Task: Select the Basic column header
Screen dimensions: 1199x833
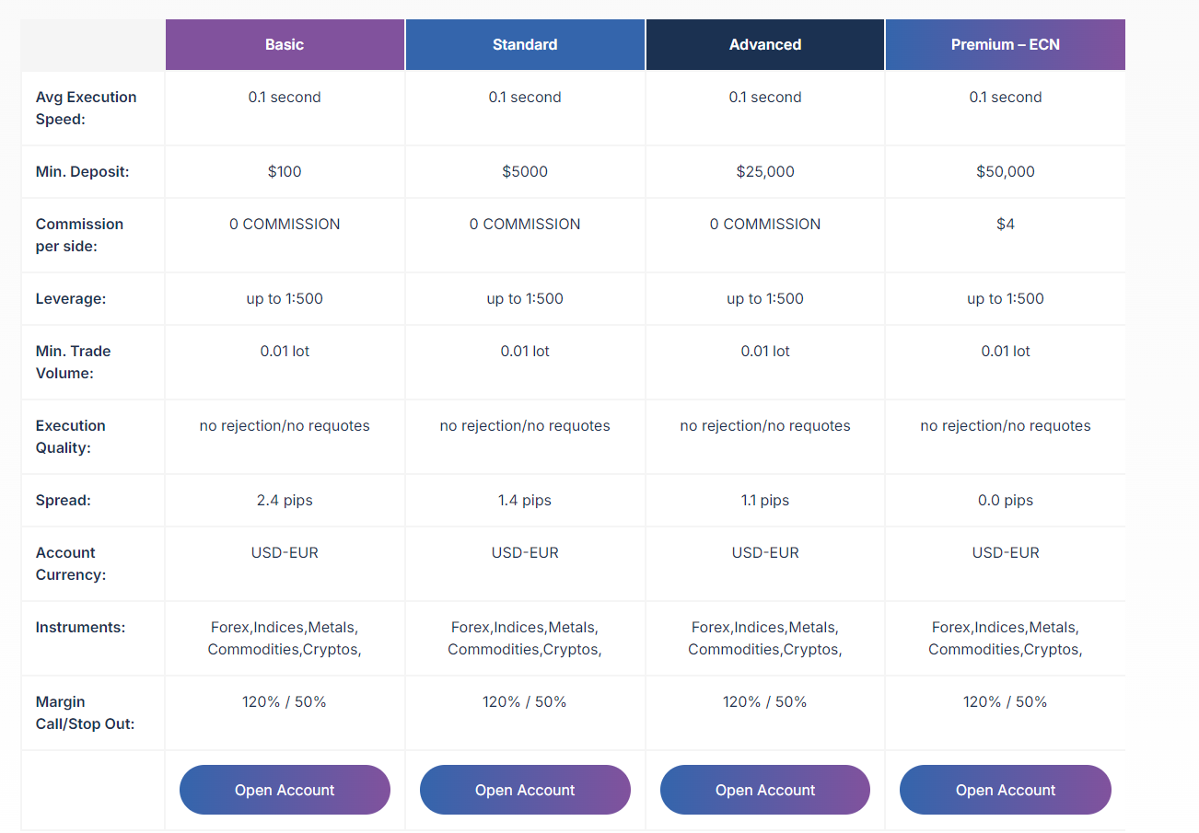Action: [x=285, y=44]
